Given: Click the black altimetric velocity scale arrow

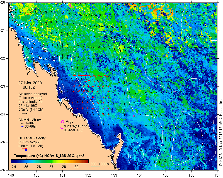Looking at the screenshot, I should click(x=24, y=113).
